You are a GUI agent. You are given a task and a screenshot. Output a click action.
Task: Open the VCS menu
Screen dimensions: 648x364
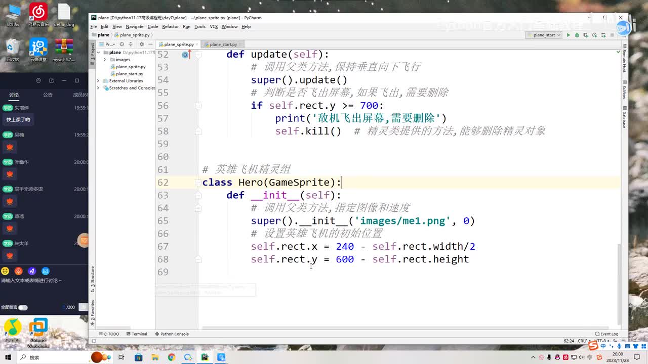coord(214,26)
